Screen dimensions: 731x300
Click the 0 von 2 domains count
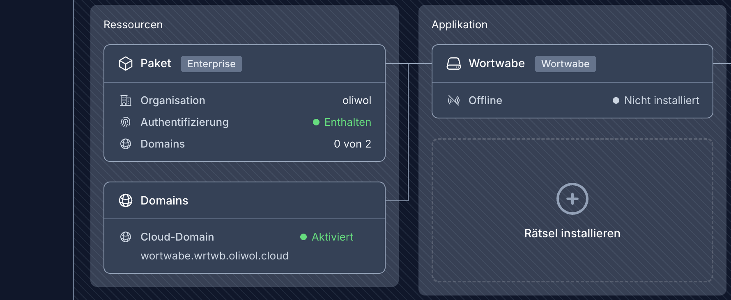(x=352, y=144)
